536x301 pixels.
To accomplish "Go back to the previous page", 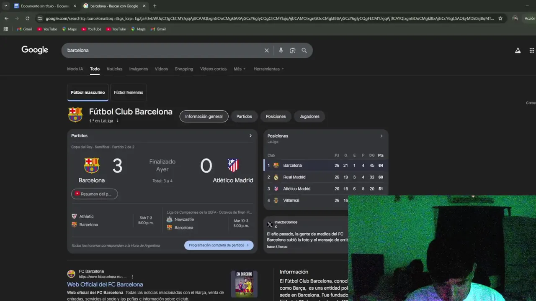I will pyautogui.click(x=6, y=18).
